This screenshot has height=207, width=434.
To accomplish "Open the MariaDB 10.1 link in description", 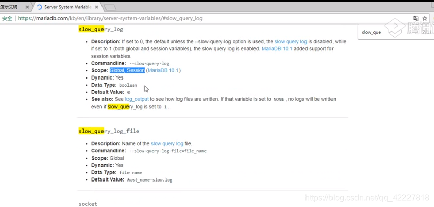I will [x=277, y=49].
